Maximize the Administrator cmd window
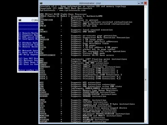167x125 pixels. (x=142, y=3)
